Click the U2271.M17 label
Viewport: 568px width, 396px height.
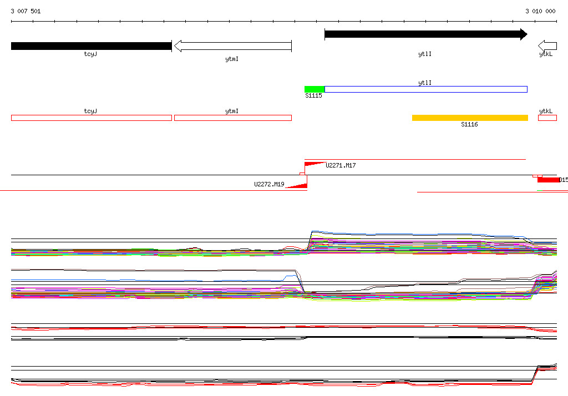point(341,166)
